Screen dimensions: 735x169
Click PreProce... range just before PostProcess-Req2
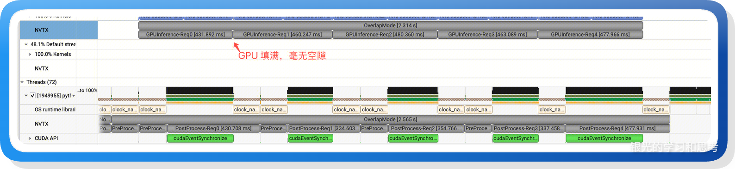tap(374, 128)
